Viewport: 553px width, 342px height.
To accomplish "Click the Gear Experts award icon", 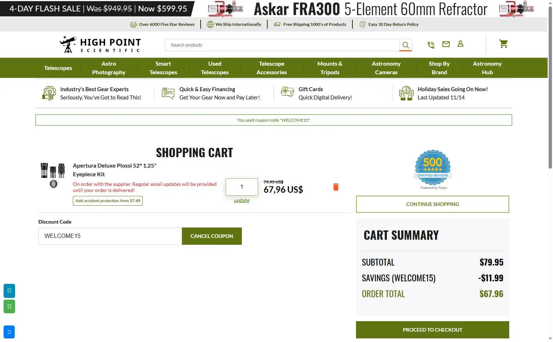I will coord(49,93).
